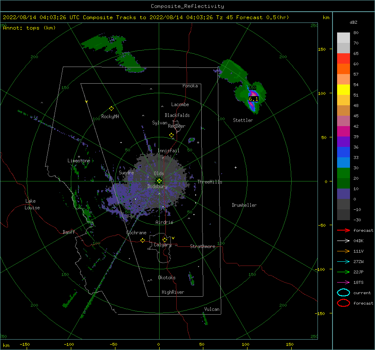Click the yellow diamond marker above Calgary

pyautogui.click(x=165, y=240)
